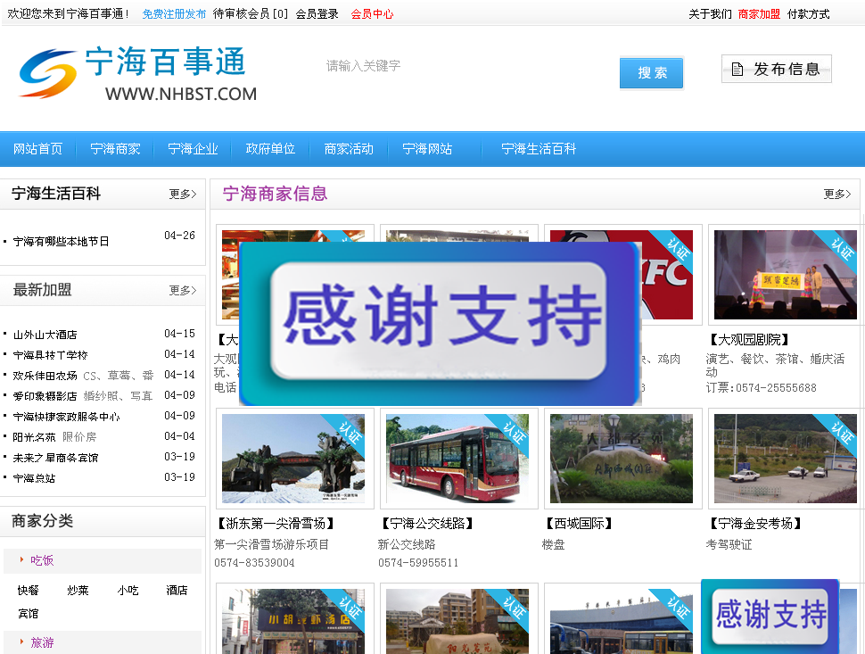Viewport: 865px width, 654px height.
Task: Open the 宁海金安考场 title link
Action: (755, 523)
